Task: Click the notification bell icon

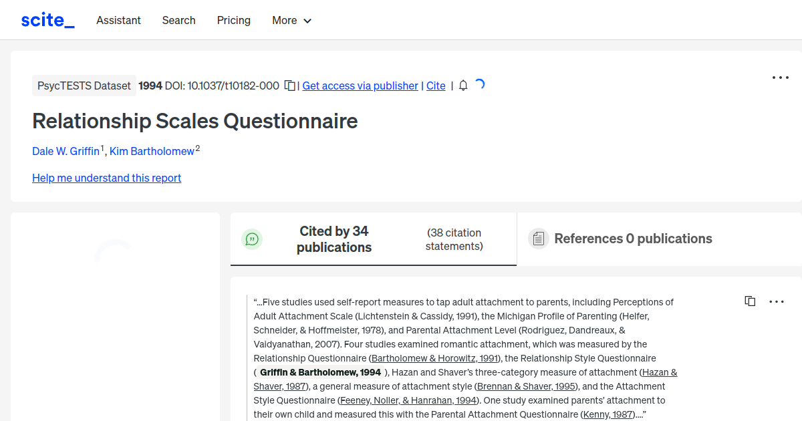Action: [x=463, y=86]
